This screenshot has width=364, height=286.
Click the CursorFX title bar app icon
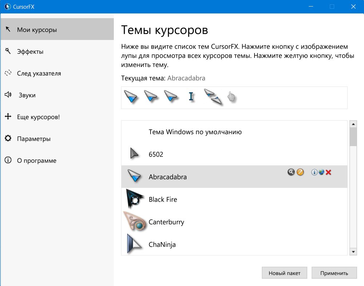(7, 7)
